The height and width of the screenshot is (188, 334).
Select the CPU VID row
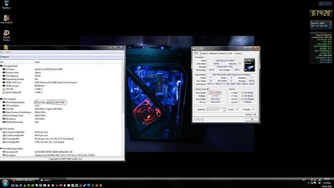pyautogui.click(x=61, y=89)
